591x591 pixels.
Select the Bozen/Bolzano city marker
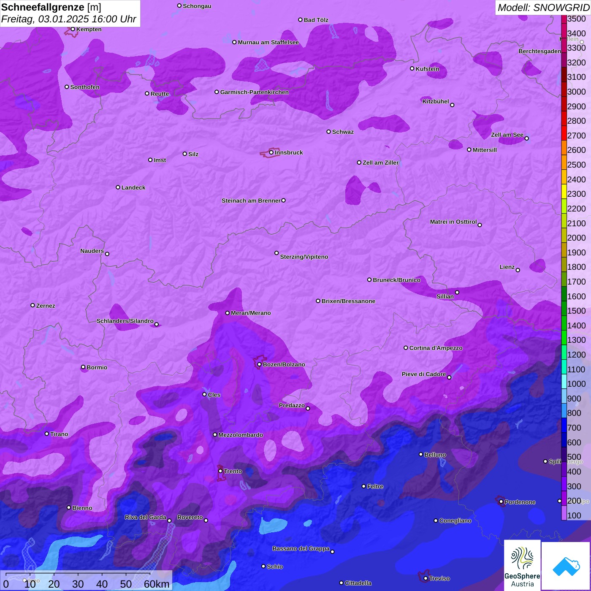(259, 364)
